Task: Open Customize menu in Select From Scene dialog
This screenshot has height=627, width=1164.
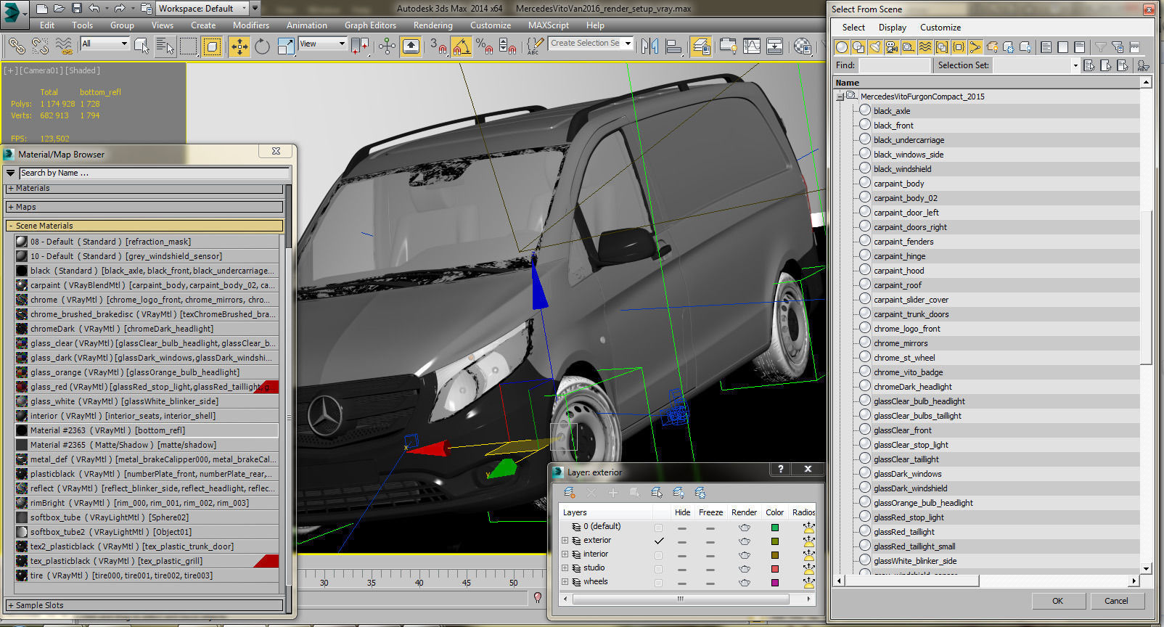Action: coord(940,28)
